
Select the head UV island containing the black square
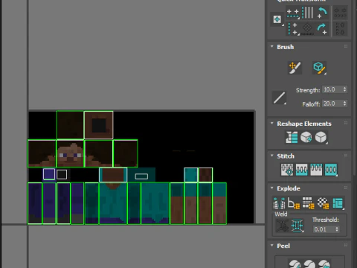[99, 125]
